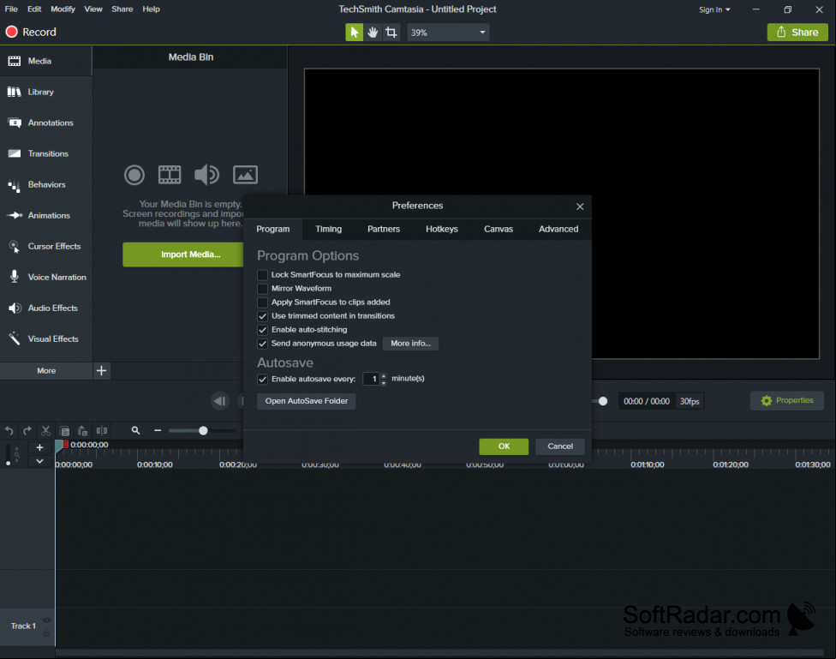Screen dimensions: 836x659
Task: Open the Behaviors panel
Action: (46, 184)
